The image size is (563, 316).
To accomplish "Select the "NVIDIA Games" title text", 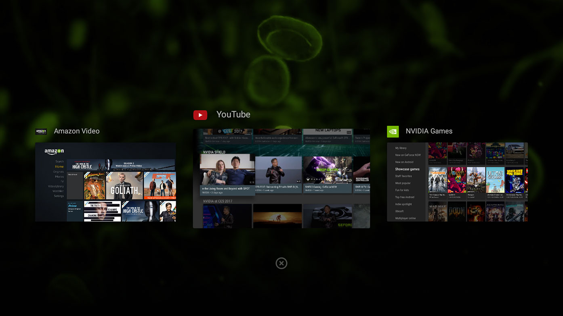I will click(429, 131).
